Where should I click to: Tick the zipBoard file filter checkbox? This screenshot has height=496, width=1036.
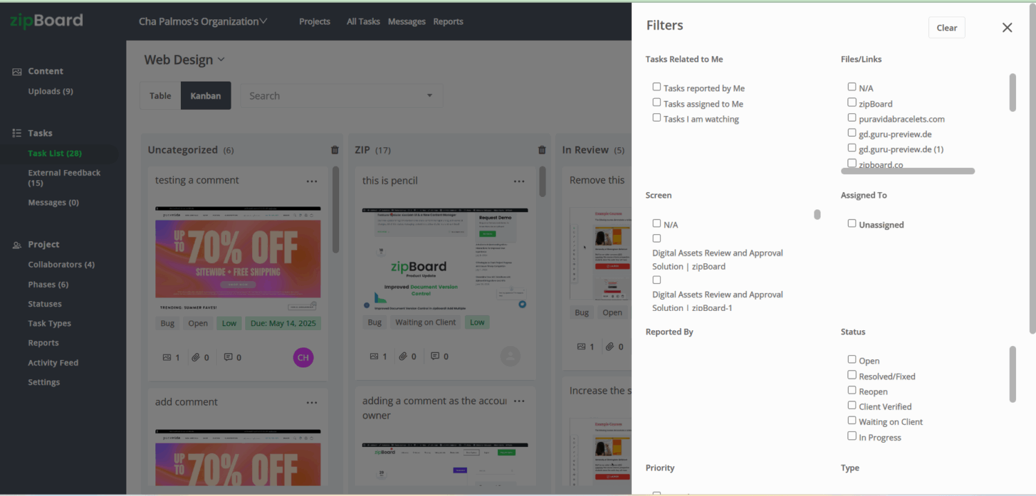(852, 102)
